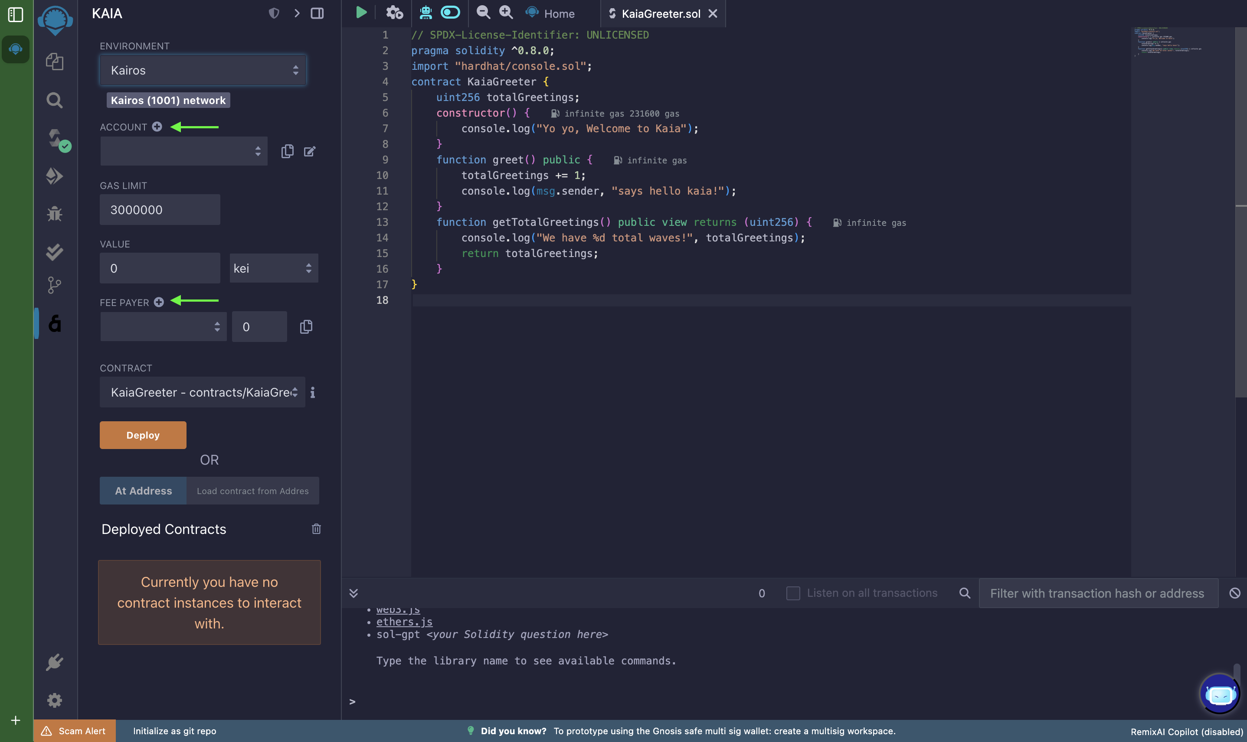Clear deployed contracts with trash icon
Screen dimensions: 1247x742
316,528
